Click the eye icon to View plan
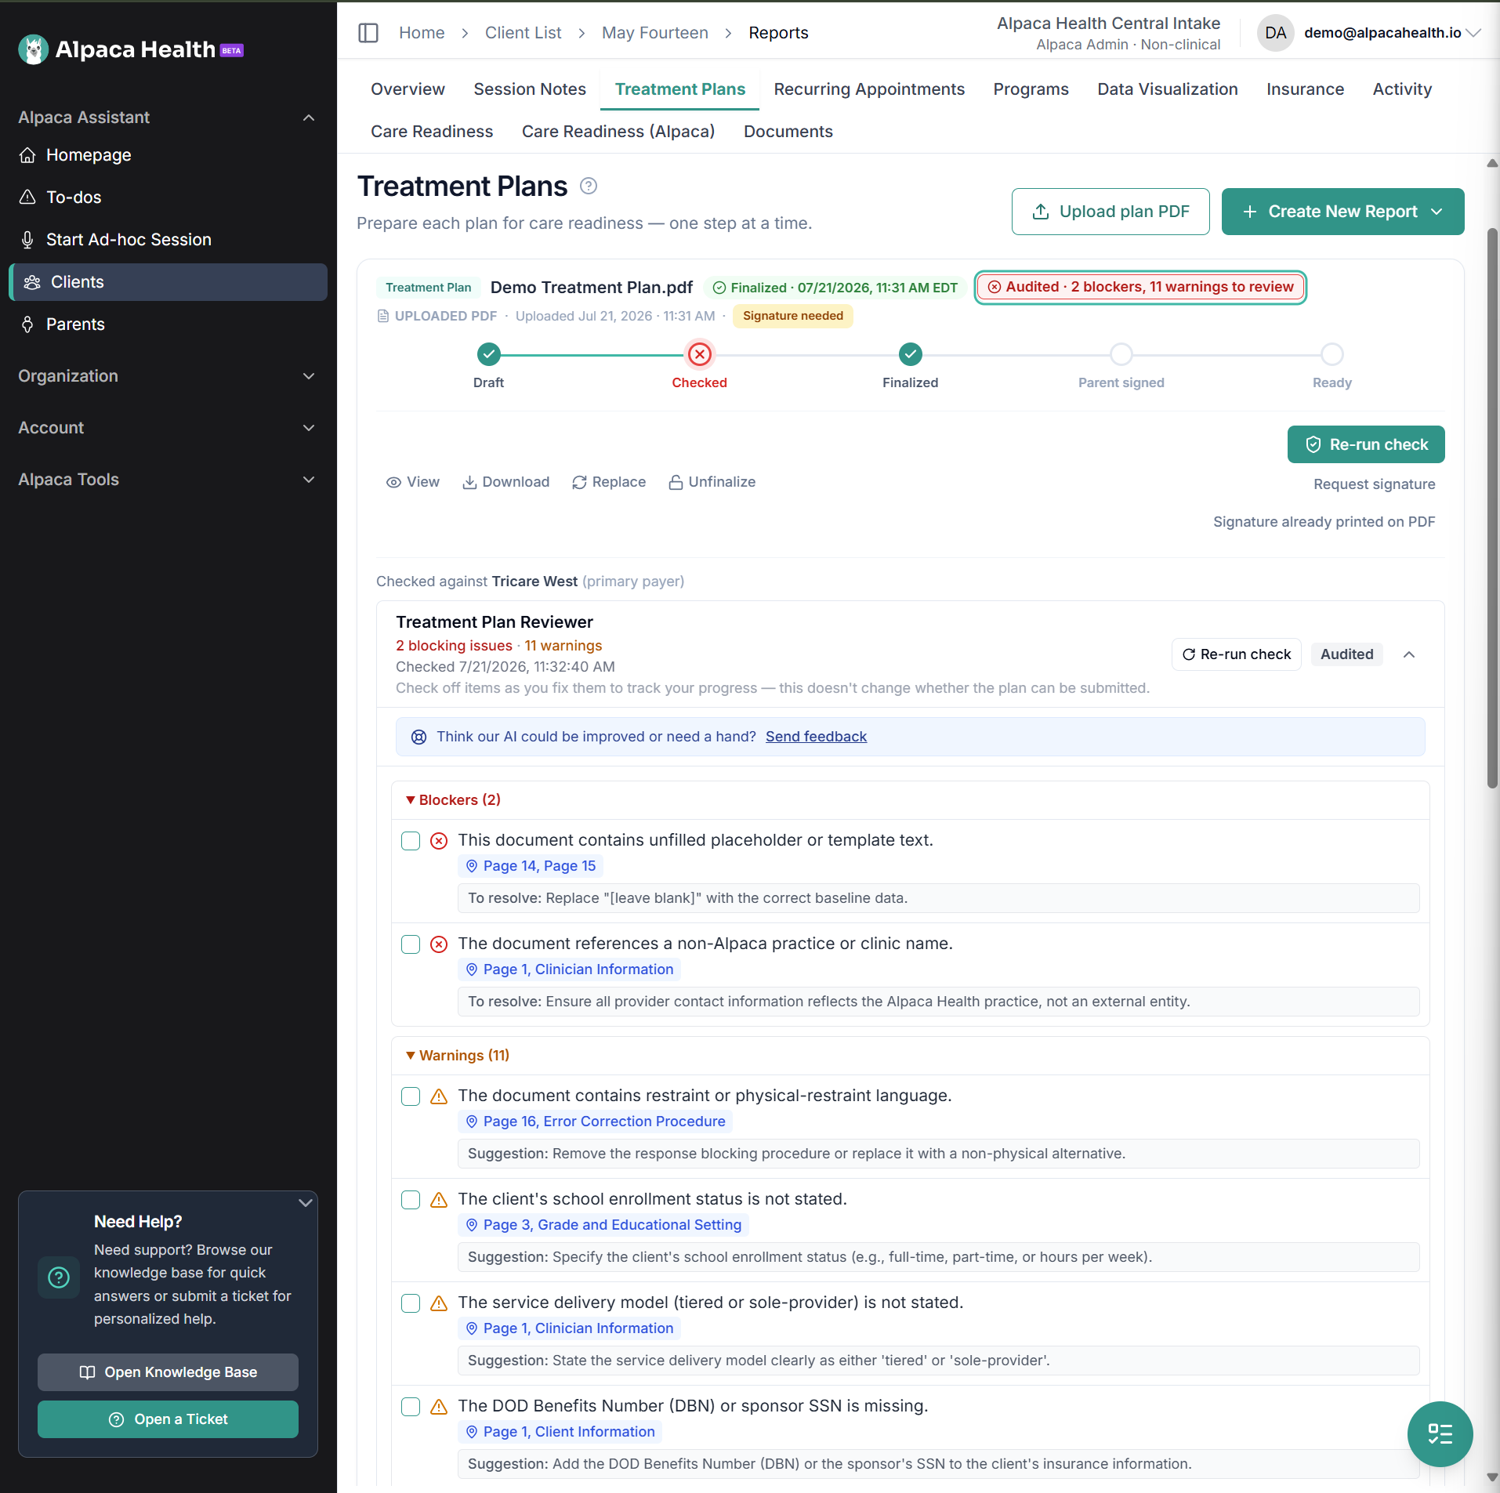 pos(393,483)
